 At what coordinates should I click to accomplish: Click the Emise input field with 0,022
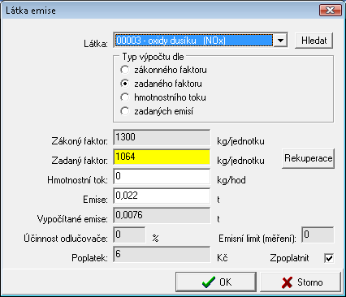click(162, 196)
